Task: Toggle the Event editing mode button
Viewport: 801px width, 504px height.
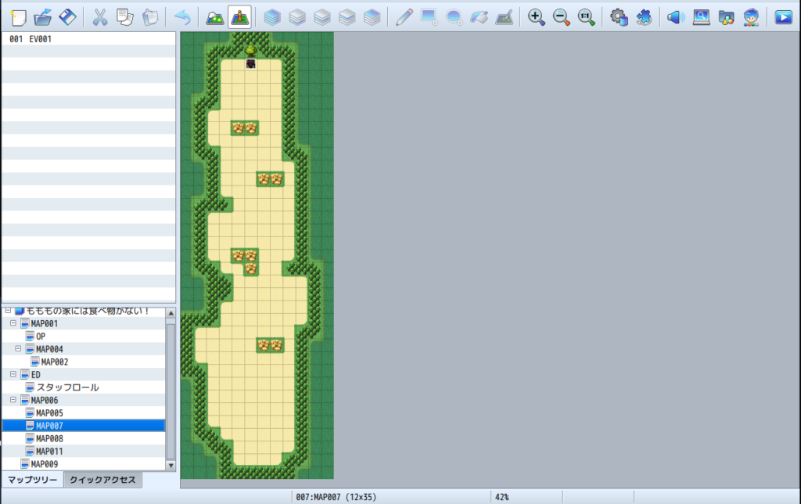Action: point(239,16)
